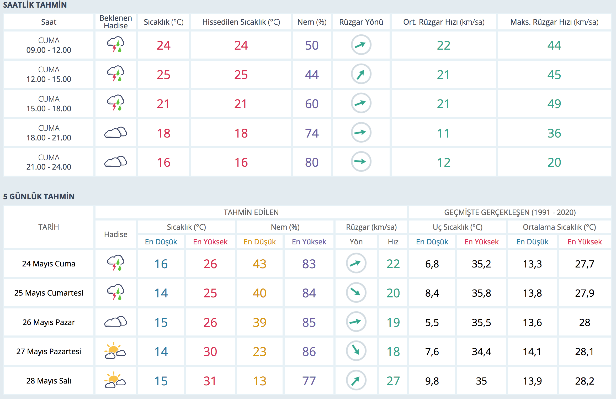The width and height of the screenshot is (616, 399).
Task: Click partly sunny icon for 28 Mayıs Salı
Action: coord(115,380)
